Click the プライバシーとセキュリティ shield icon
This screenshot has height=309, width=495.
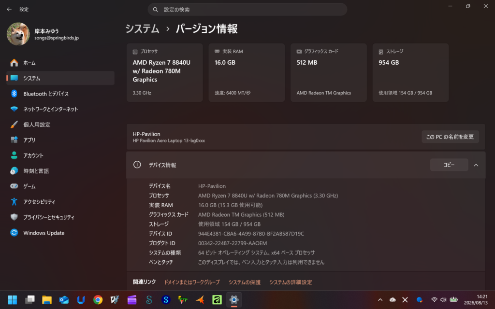pos(14,217)
